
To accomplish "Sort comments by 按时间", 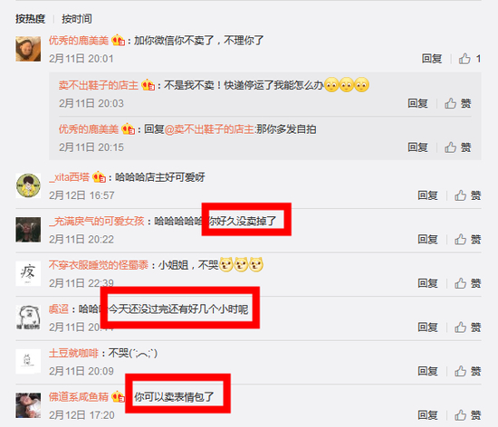I will [x=77, y=19].
